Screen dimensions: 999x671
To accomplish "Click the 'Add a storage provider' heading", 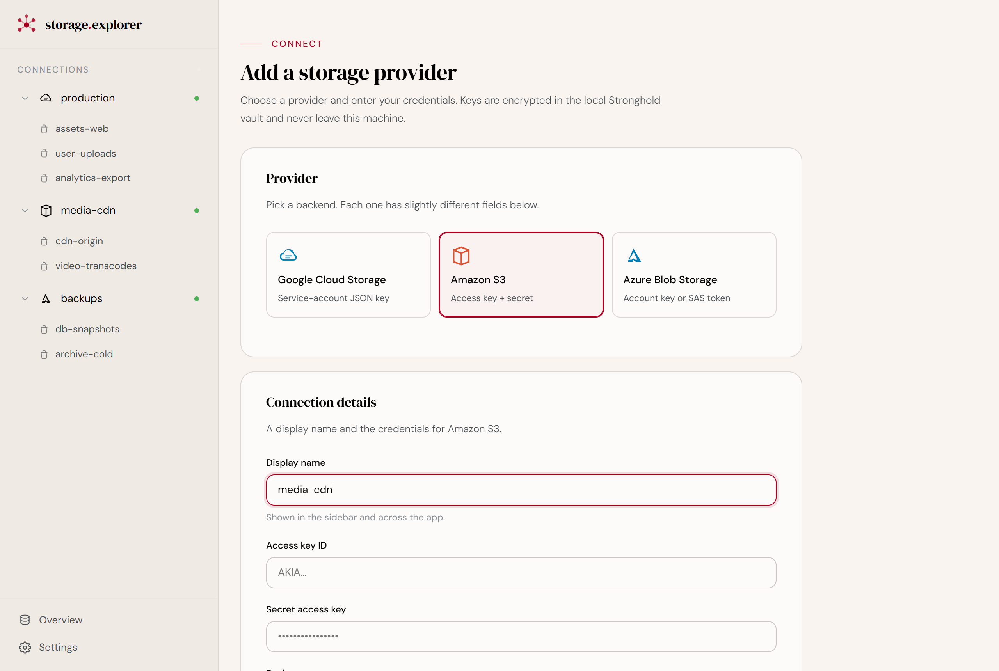I will pos(348,72).
